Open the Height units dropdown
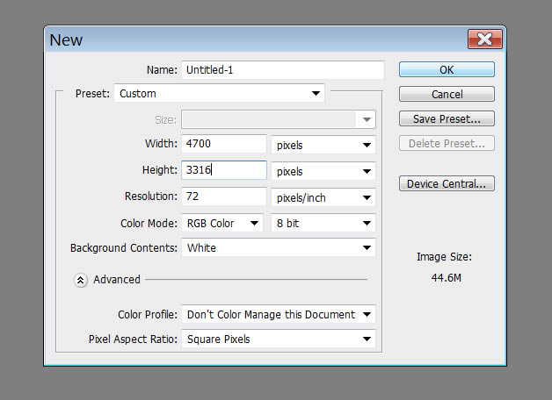Screen dimensions: 552x400 (323, 171)
